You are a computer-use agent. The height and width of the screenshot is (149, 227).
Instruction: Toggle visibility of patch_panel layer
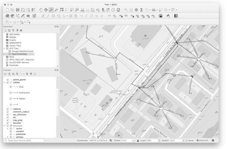pos(8,80)
